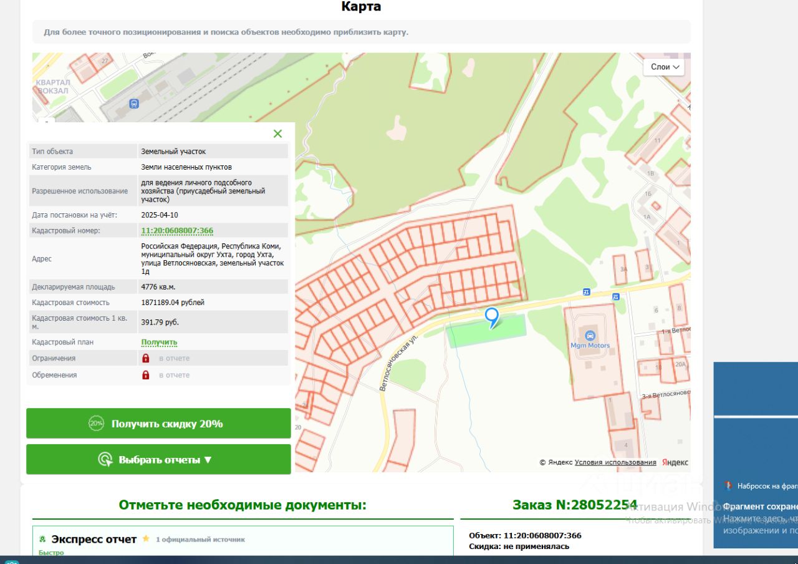The image size is (798, 564).
Task: Click the value 1871189.04 рублей
Action: (173, 303)
